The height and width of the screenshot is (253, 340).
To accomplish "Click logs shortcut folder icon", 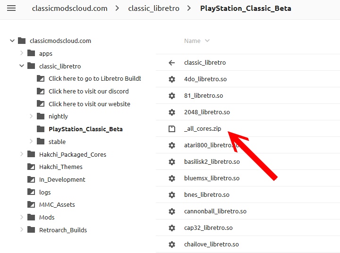I will [31, 192].
